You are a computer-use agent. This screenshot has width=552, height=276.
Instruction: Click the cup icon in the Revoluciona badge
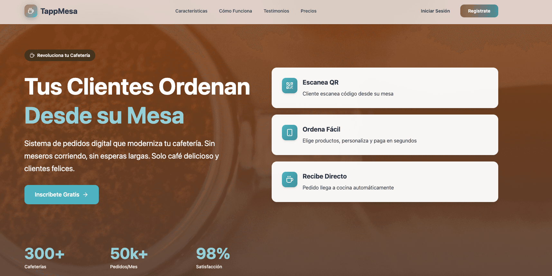(32, 55)
